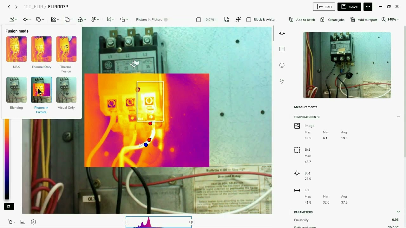The image size is (406, 228).
Task: Open the temperature scale thermometer tool
Action: click(93, 20)
